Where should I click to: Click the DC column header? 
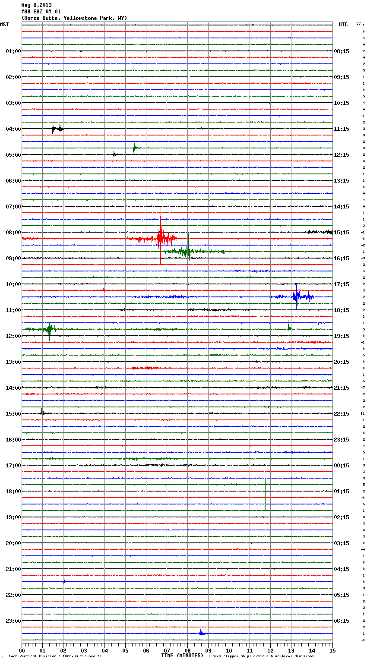[358, 23]
